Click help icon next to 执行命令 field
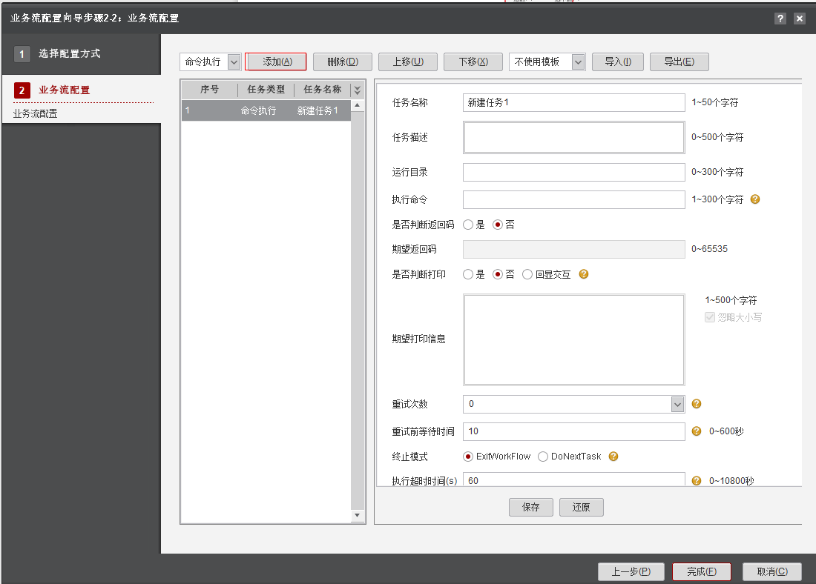 755,199
